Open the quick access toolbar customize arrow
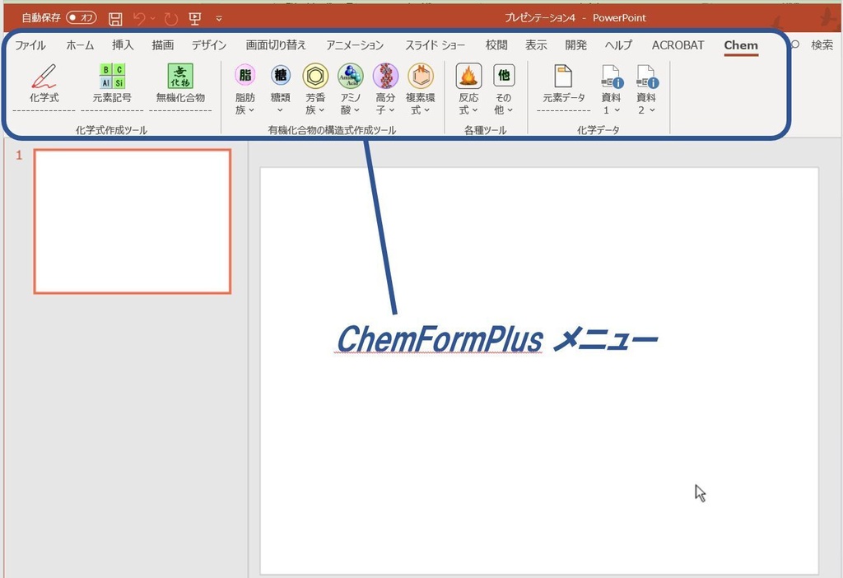The height and width of the screenshot is (578, 843). tap(219, 19)
